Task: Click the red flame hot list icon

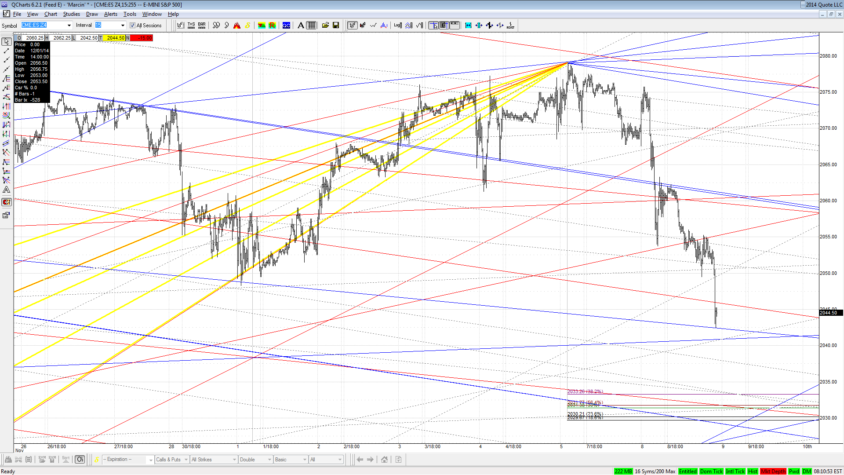Action: (237, 26)
